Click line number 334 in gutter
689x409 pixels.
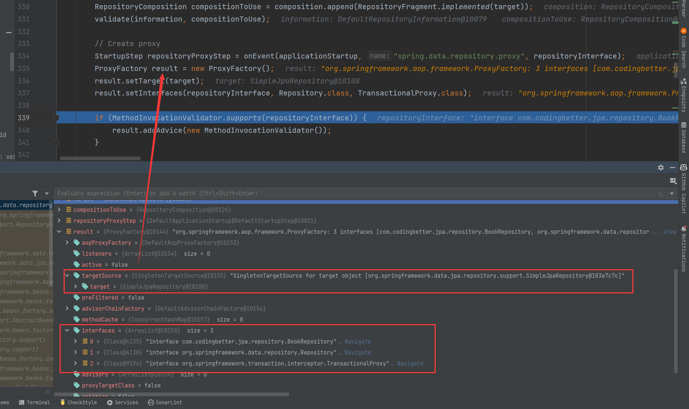[x=23, y=56]
